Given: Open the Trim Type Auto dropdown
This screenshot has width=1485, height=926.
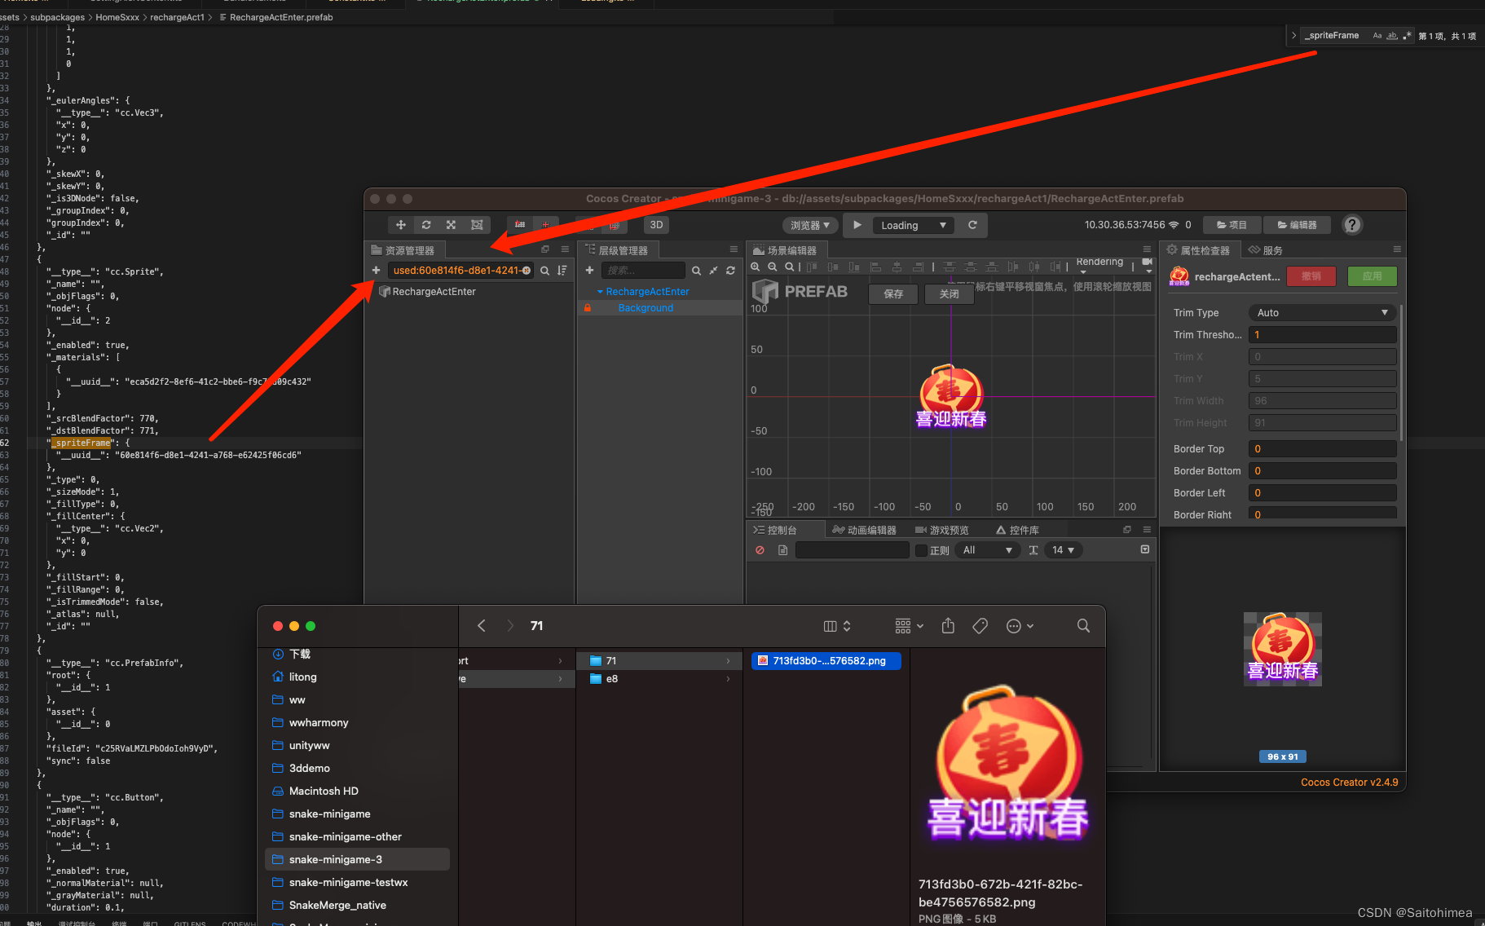Looking at the screenshot, I should pos(1320,312).
